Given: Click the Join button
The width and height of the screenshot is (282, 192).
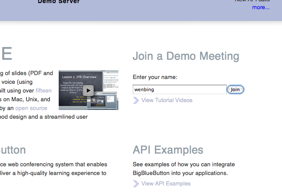Looking at the screenshot, I should tap(235, 89).
